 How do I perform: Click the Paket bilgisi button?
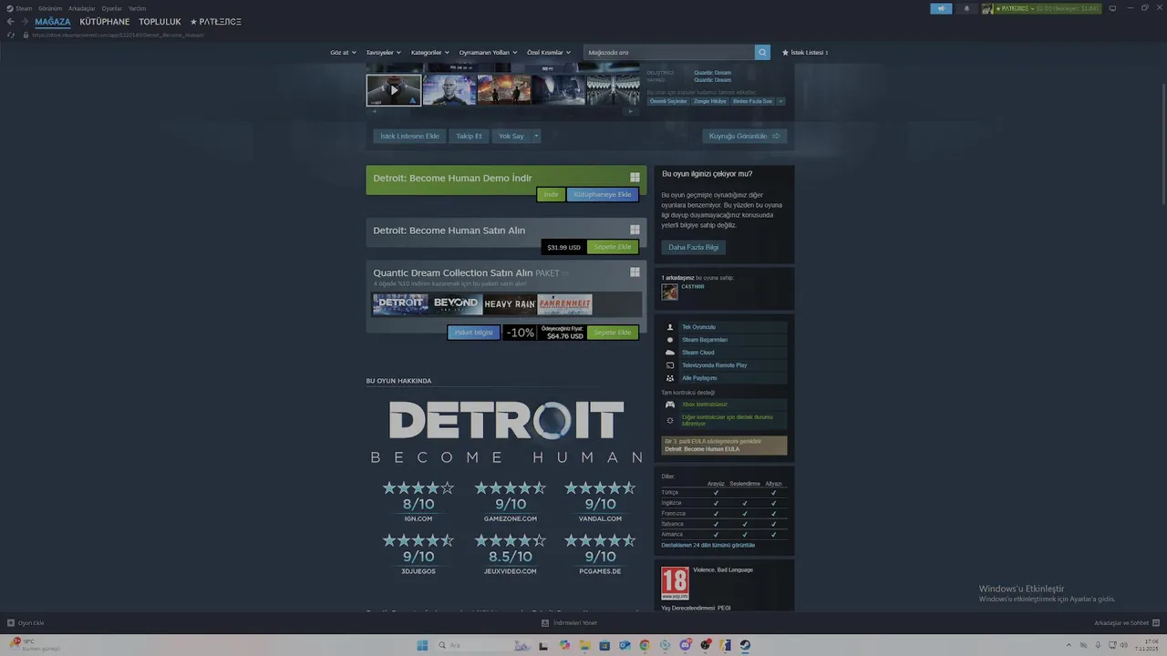coord(474,333)
